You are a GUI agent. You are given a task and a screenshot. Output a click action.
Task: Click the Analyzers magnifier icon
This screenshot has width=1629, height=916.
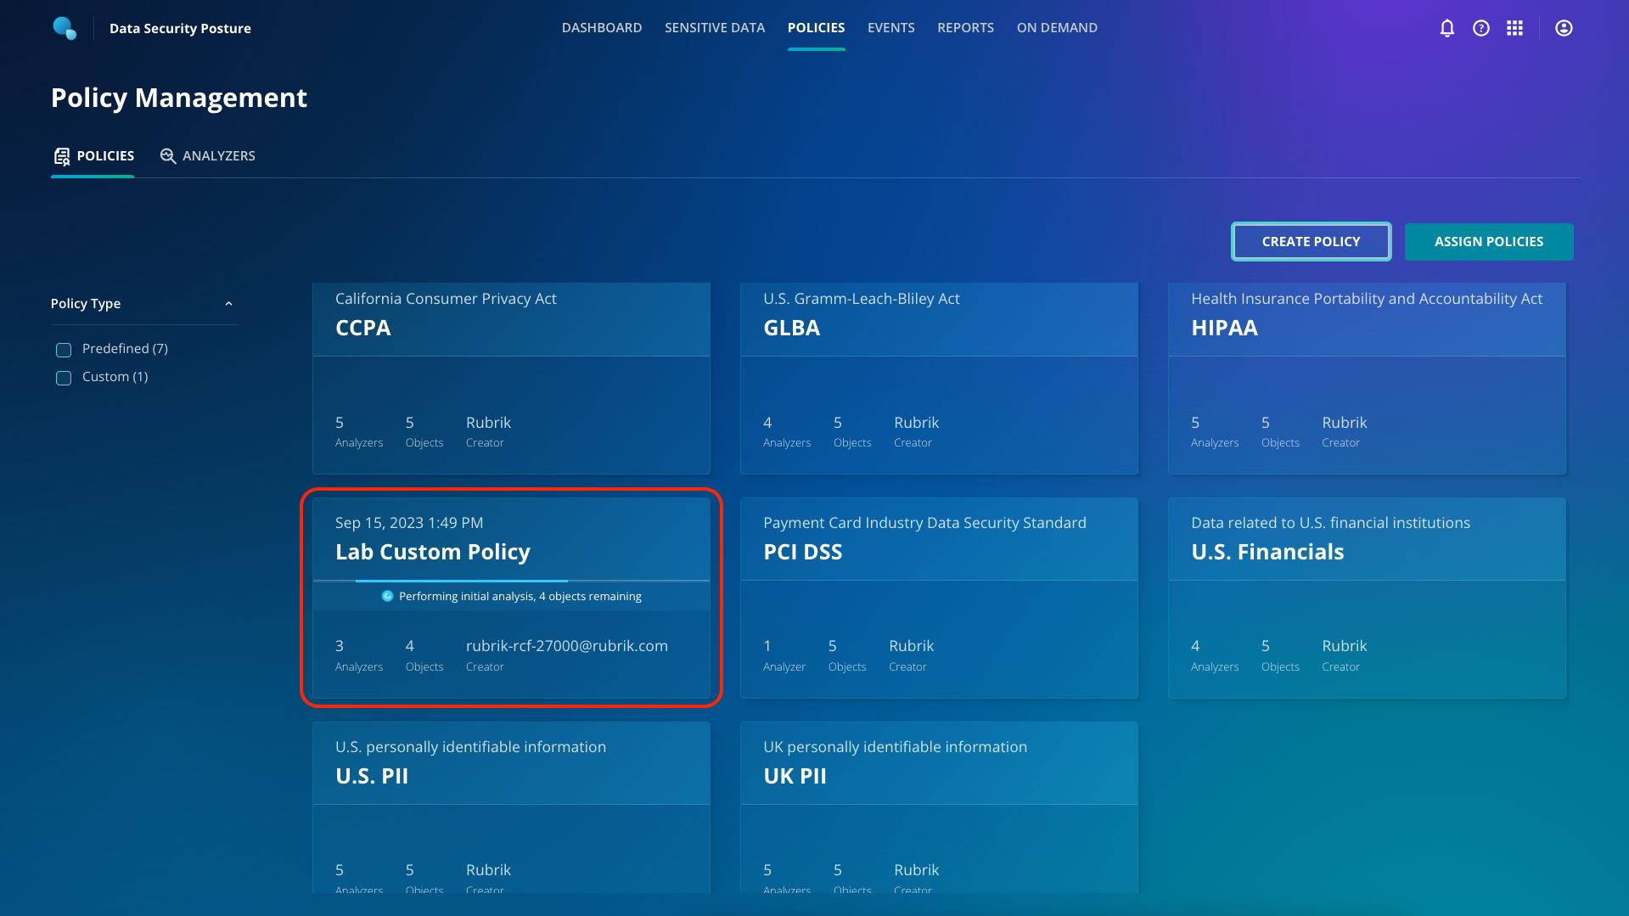click(x=168, y=156)
